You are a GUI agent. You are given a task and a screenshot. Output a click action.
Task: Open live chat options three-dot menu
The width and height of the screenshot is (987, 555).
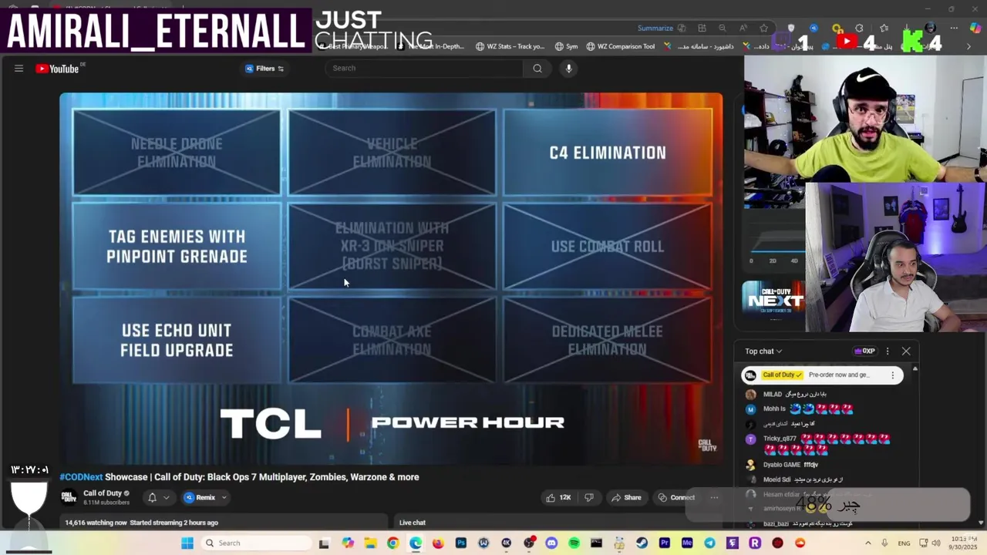(888, 351)
